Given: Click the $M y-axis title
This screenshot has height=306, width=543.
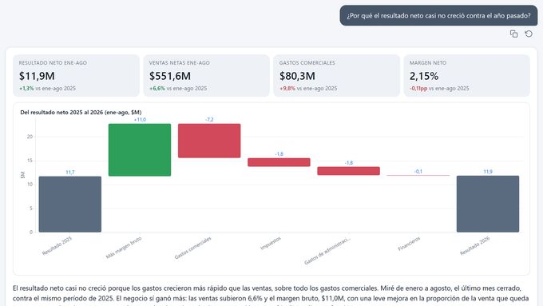Looking at the screenshot, I should [22, 175].
